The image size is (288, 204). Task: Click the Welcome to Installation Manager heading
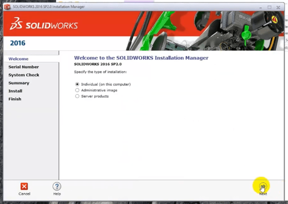point(141,58)
